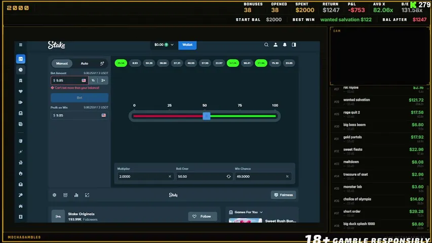
Task: Click the green section of roll slider
Action: click(x=243, y=116)
